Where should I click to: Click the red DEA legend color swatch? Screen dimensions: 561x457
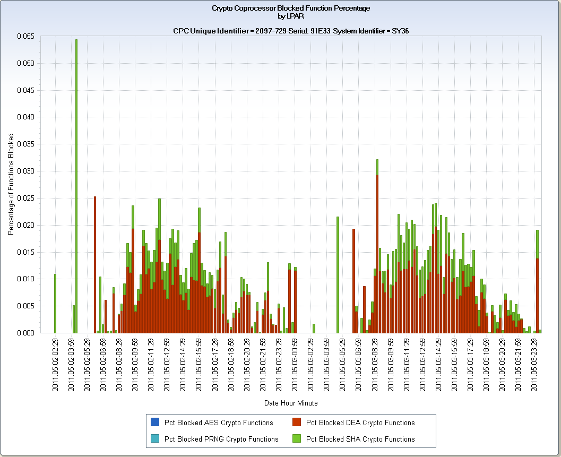click(297, 422)
